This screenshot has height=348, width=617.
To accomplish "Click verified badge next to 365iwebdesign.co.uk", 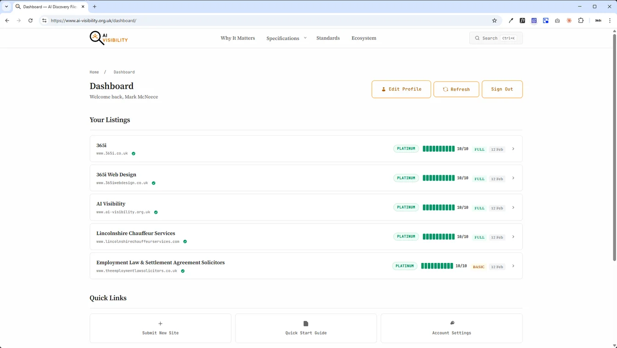I will pyautogui.click(x=154, y=183).
